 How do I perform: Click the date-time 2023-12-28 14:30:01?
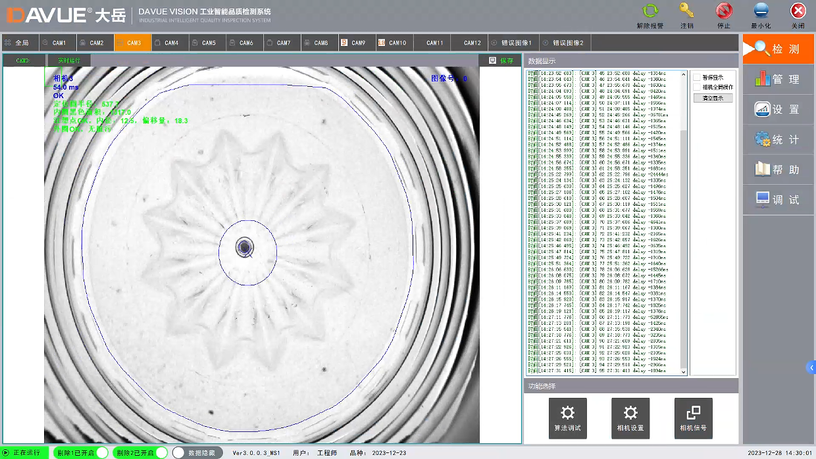coord(780,453)
